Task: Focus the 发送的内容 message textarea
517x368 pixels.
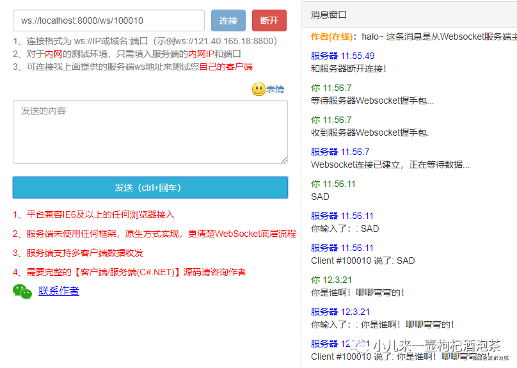Action: 150,132
